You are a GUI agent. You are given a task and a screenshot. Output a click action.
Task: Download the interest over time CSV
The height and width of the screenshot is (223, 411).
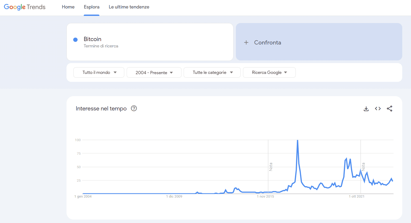[x=366, y=109]
